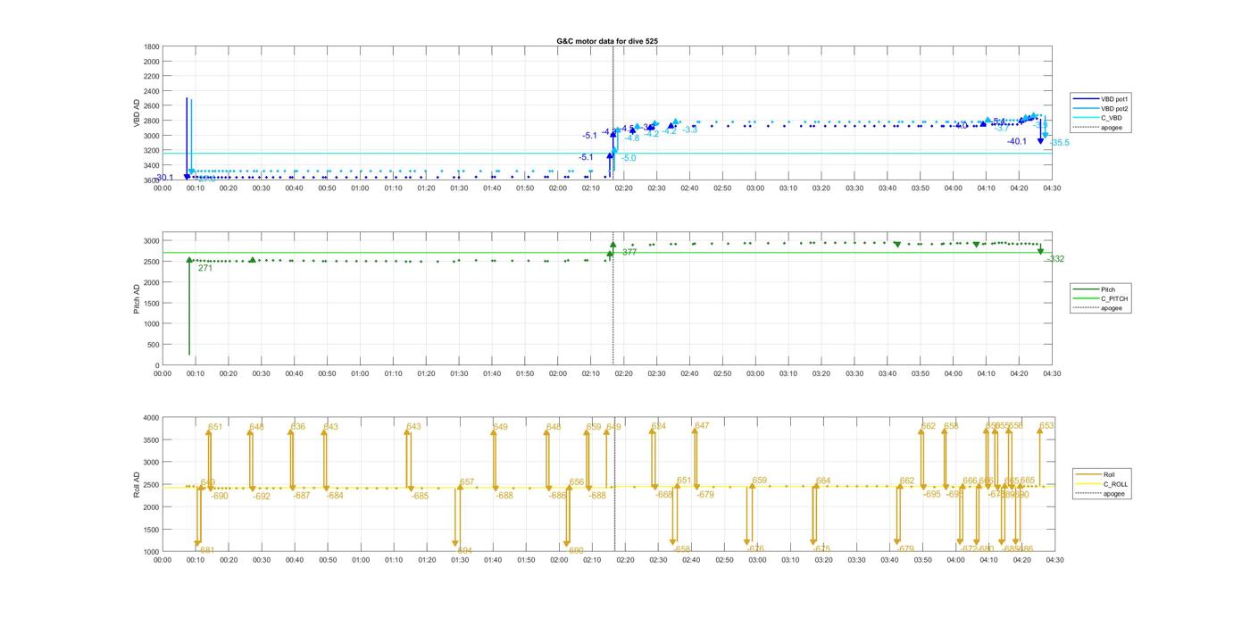Click the 'VBD AD' y-axis label
Viewport: 1250px width, 619px height.
[x=137, y=113]
